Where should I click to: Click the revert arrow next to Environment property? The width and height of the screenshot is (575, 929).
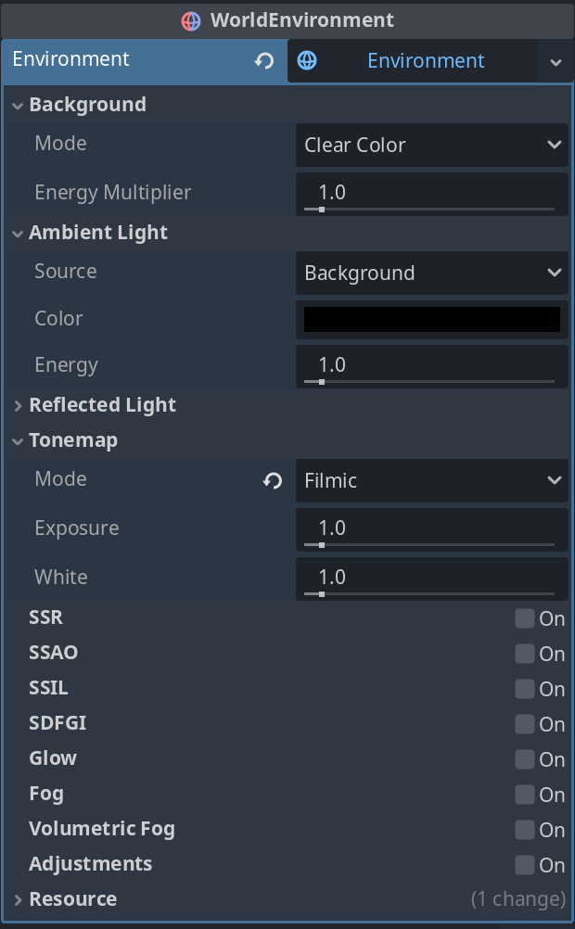pyautogui.click(x=264, y=61)
